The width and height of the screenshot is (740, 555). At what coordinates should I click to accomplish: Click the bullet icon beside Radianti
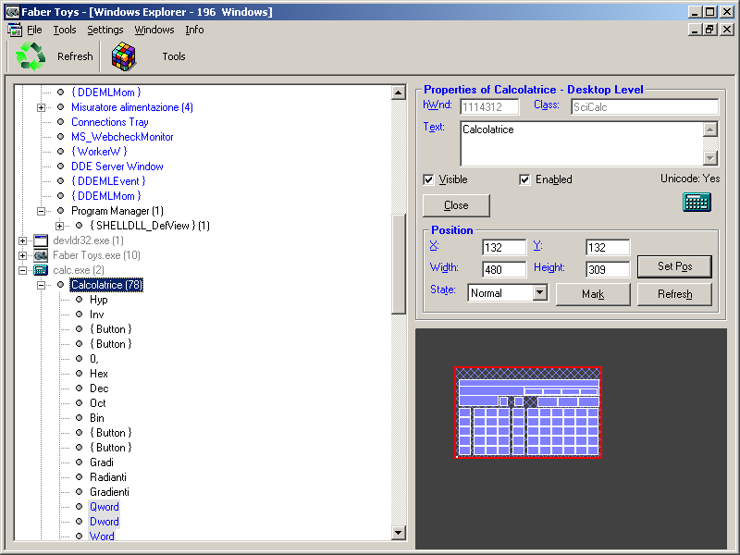(x=80, y=477)
